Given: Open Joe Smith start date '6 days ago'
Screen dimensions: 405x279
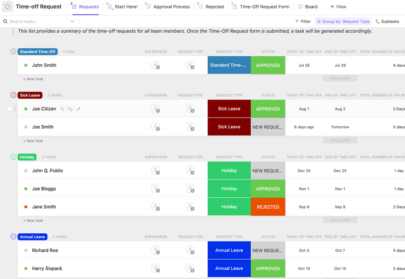Looking at the screenshot, I should tap(304, 127).
